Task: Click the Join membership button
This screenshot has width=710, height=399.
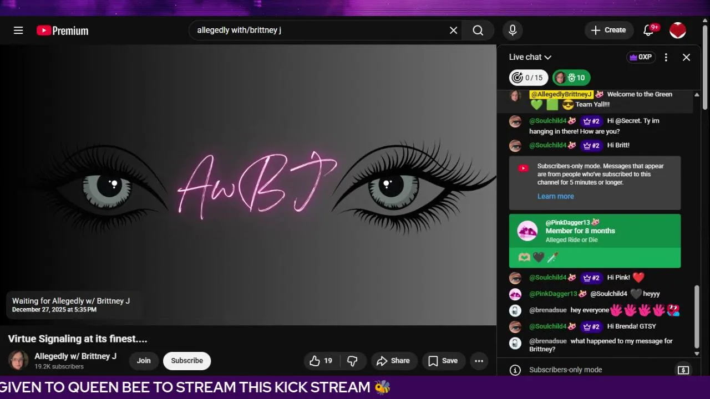Action: pyautogui.click(x=144, y=361)
